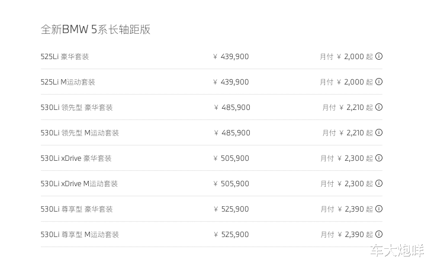Click the ¥ 525,900 price for 尊享型 M运动套装

click(232, 235)
